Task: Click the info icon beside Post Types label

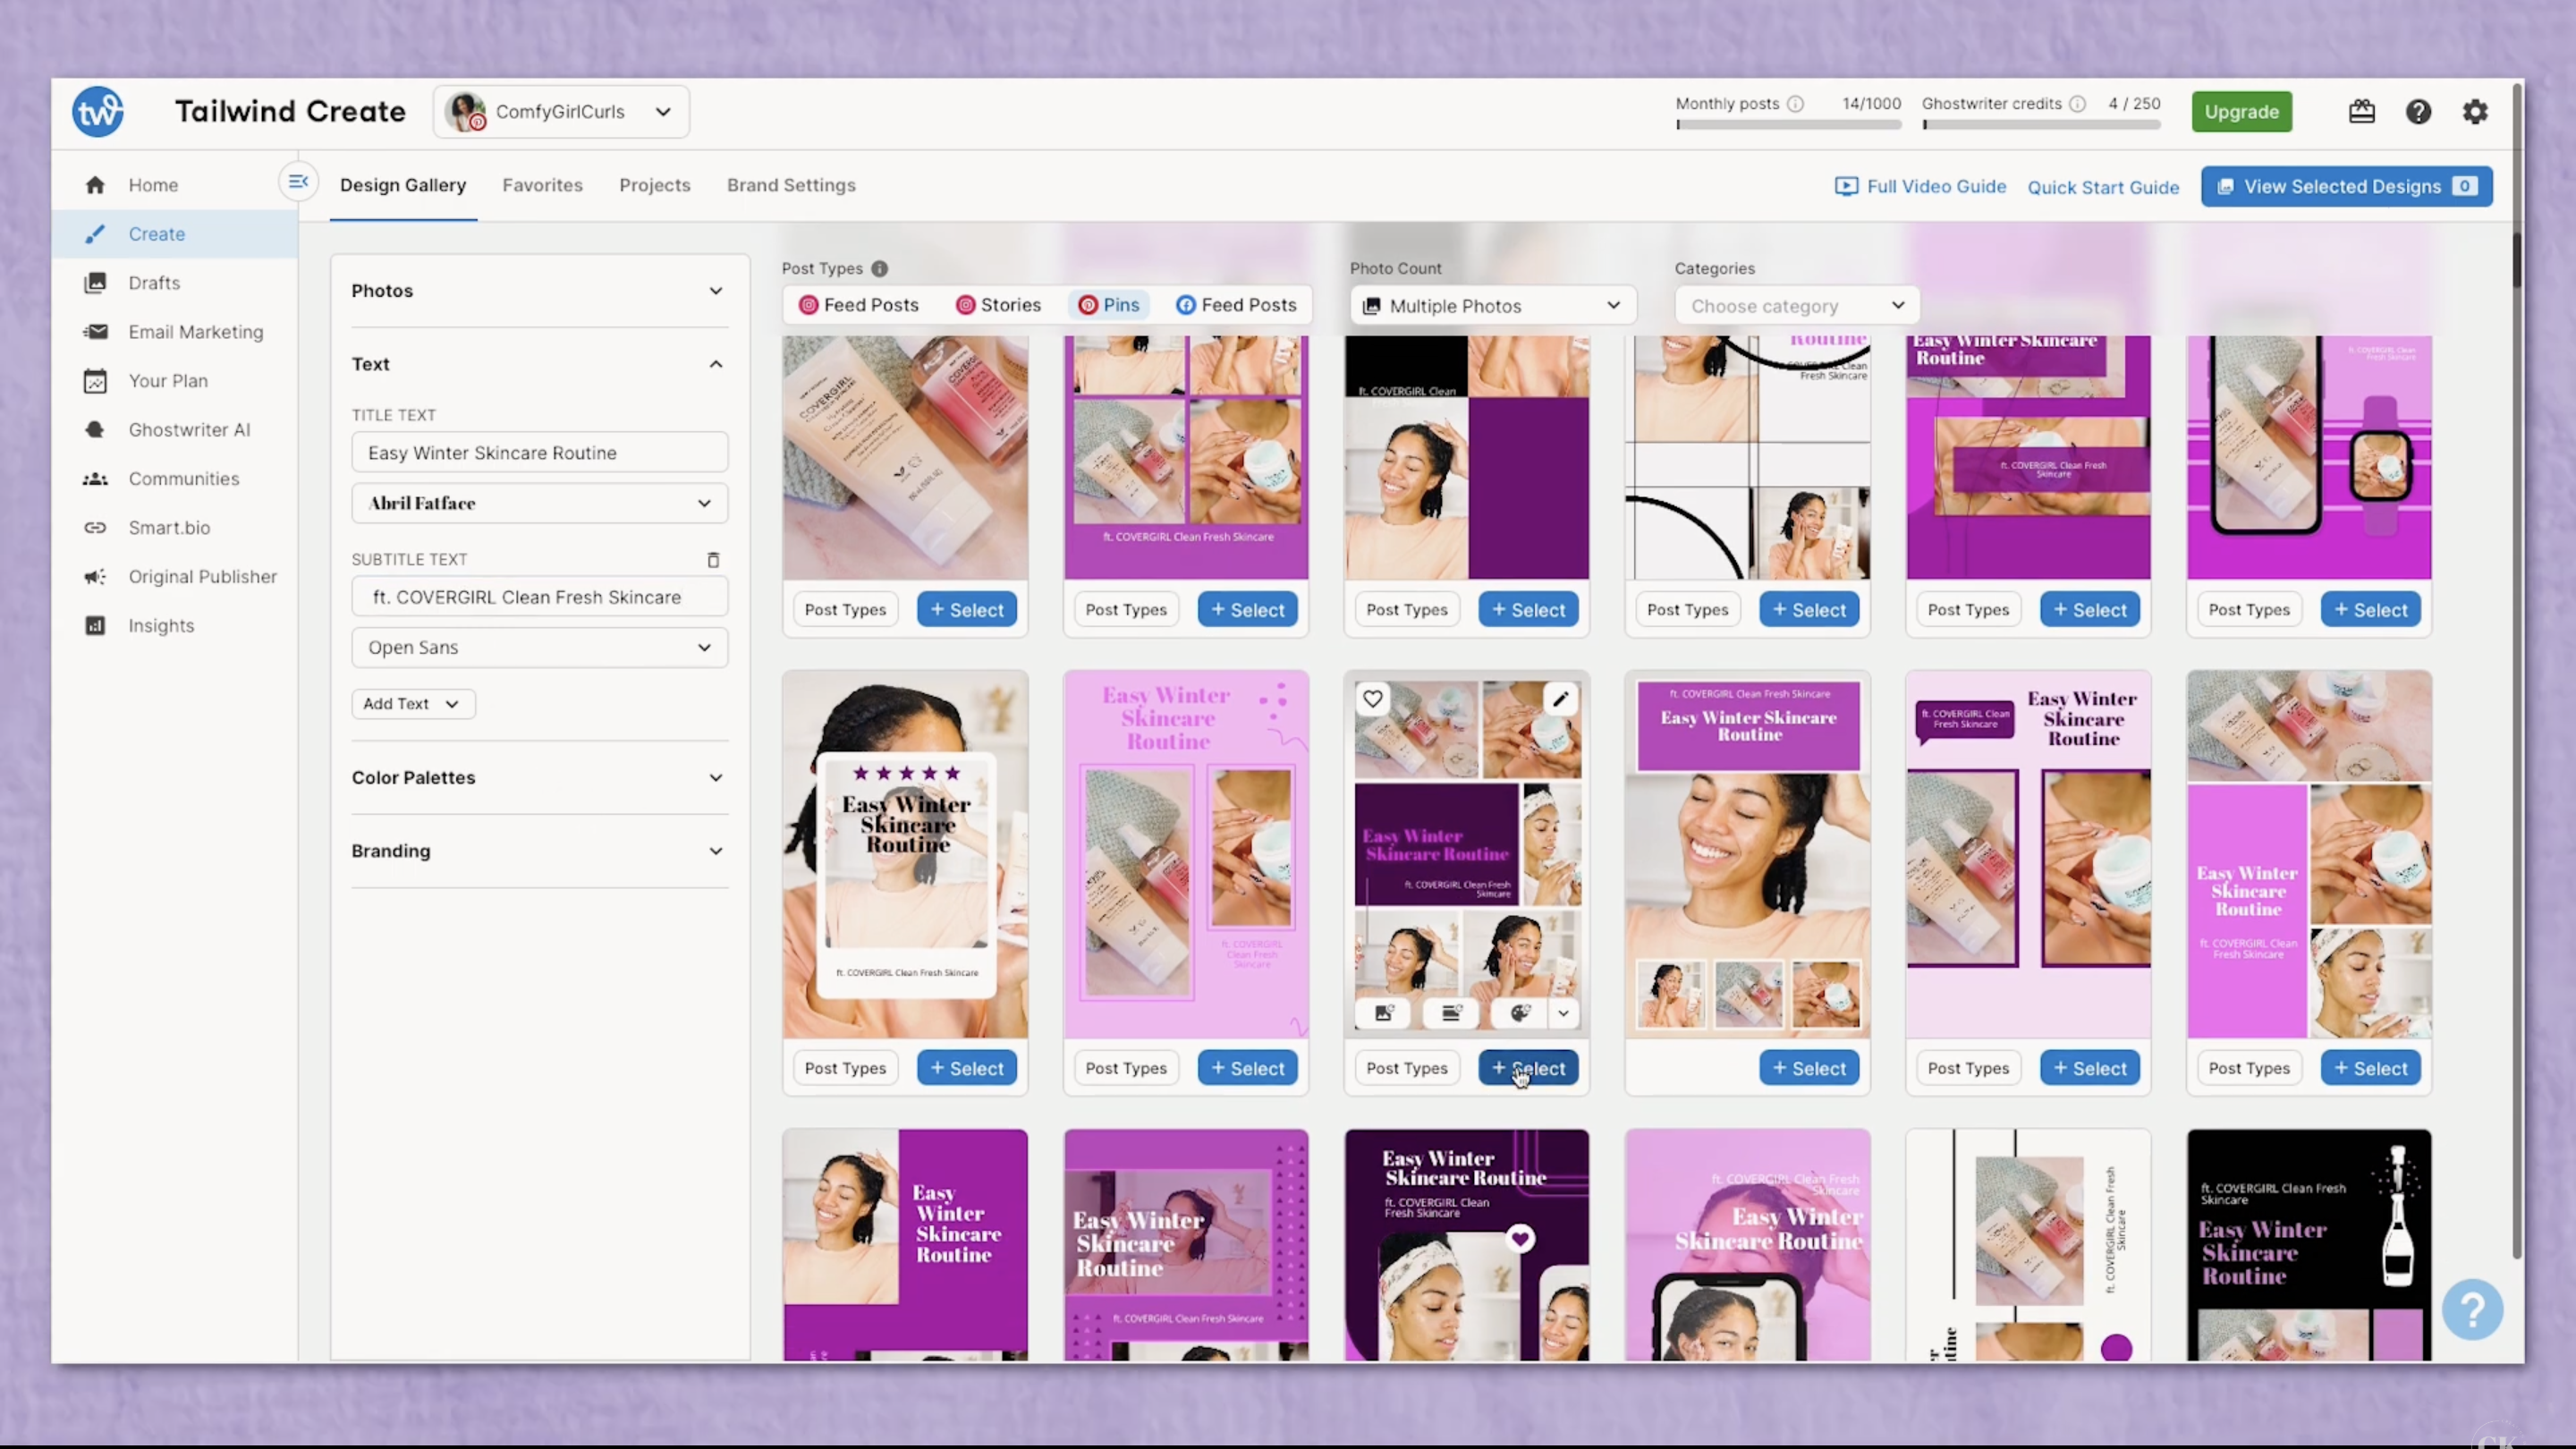Action: click(x=879, y=268)
